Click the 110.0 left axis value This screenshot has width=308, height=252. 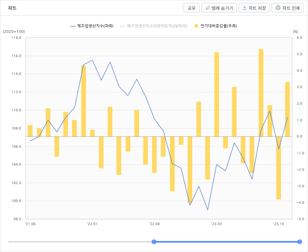16,110
